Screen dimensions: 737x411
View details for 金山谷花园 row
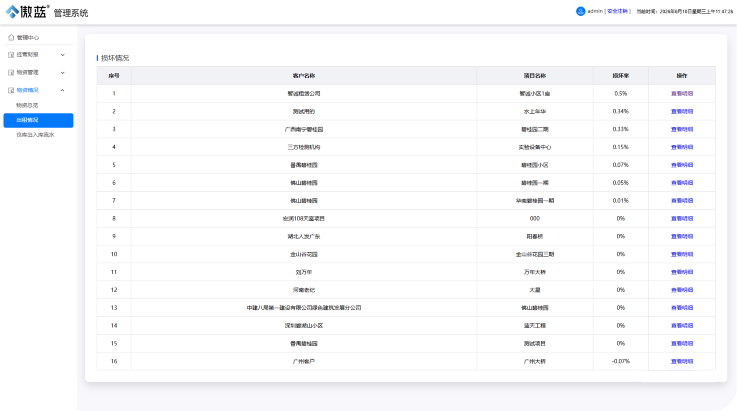pos(681,254)
